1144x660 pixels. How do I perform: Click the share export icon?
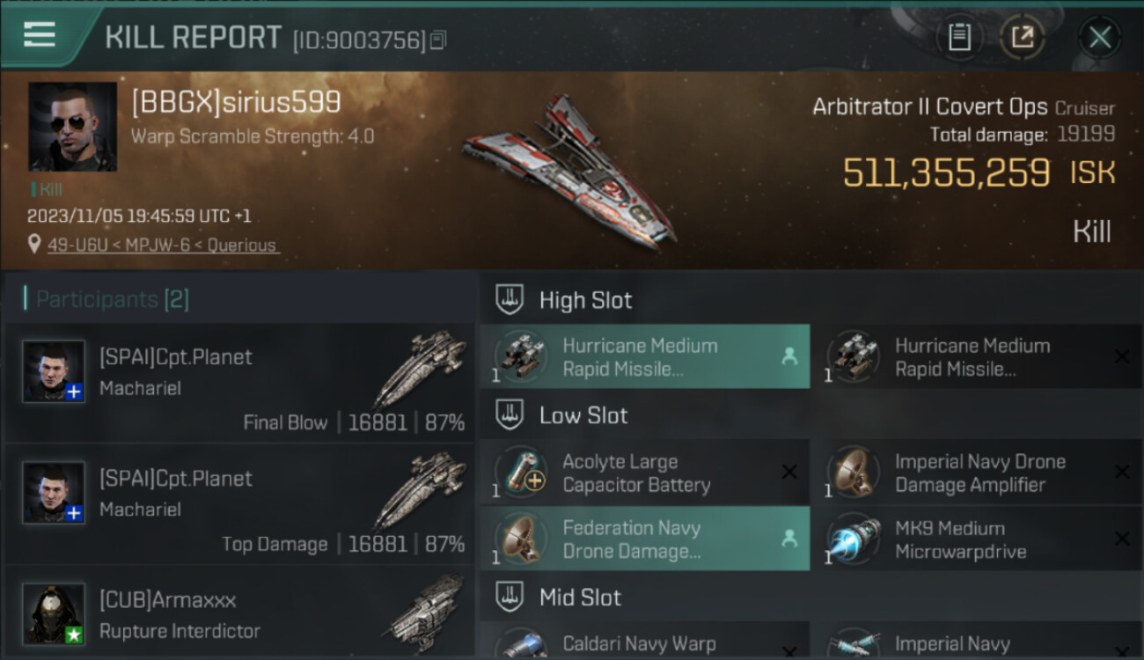pos(1022,37)
